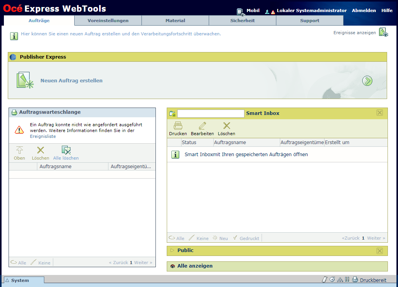Click Alle löschen icon in job queue
The width and height of the screenshot is (398, 287).
pyautogui.click(x=66, y=150)
